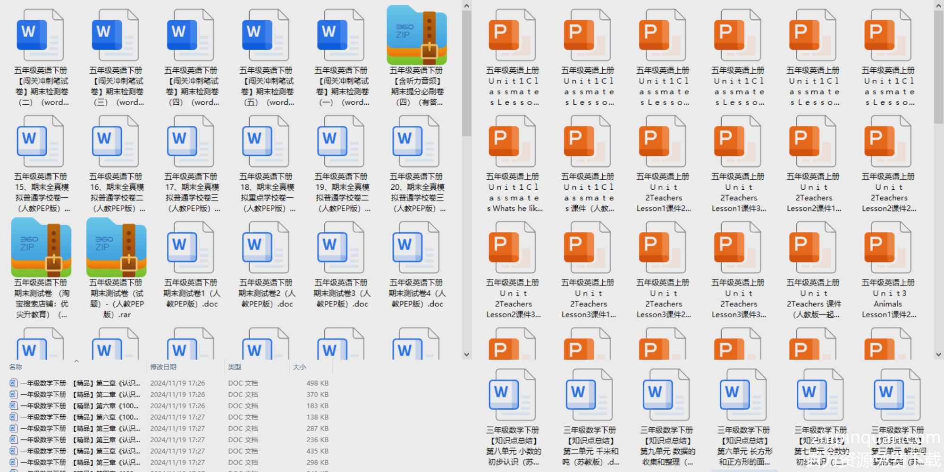Sort the list by 大小 column header
The height and width of the screenshot is (472, 944).
299,367
